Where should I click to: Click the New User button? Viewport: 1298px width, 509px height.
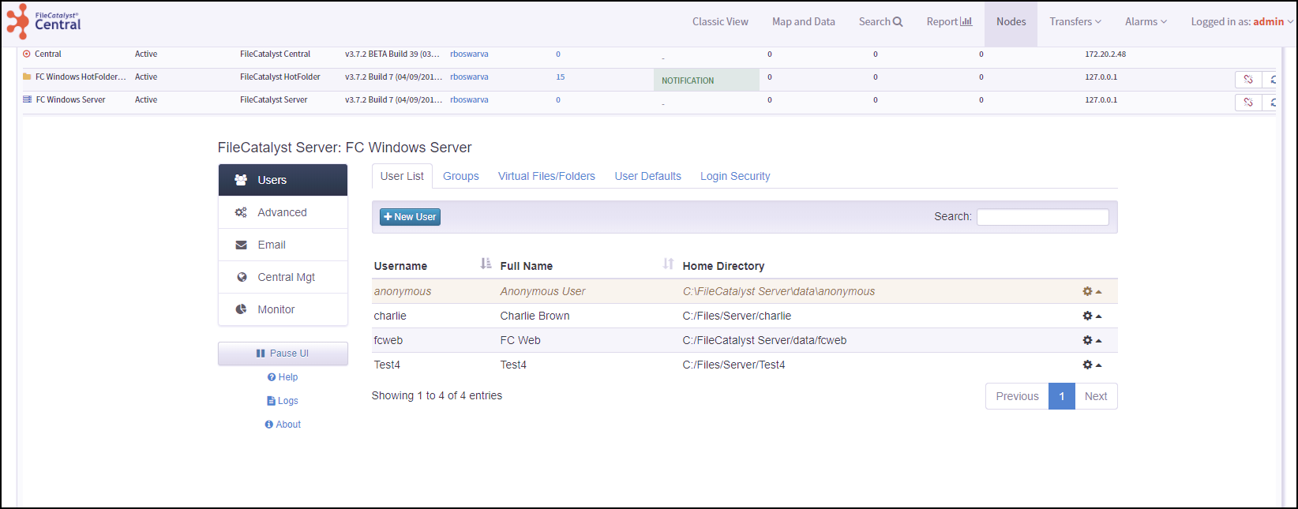point(410,217)
